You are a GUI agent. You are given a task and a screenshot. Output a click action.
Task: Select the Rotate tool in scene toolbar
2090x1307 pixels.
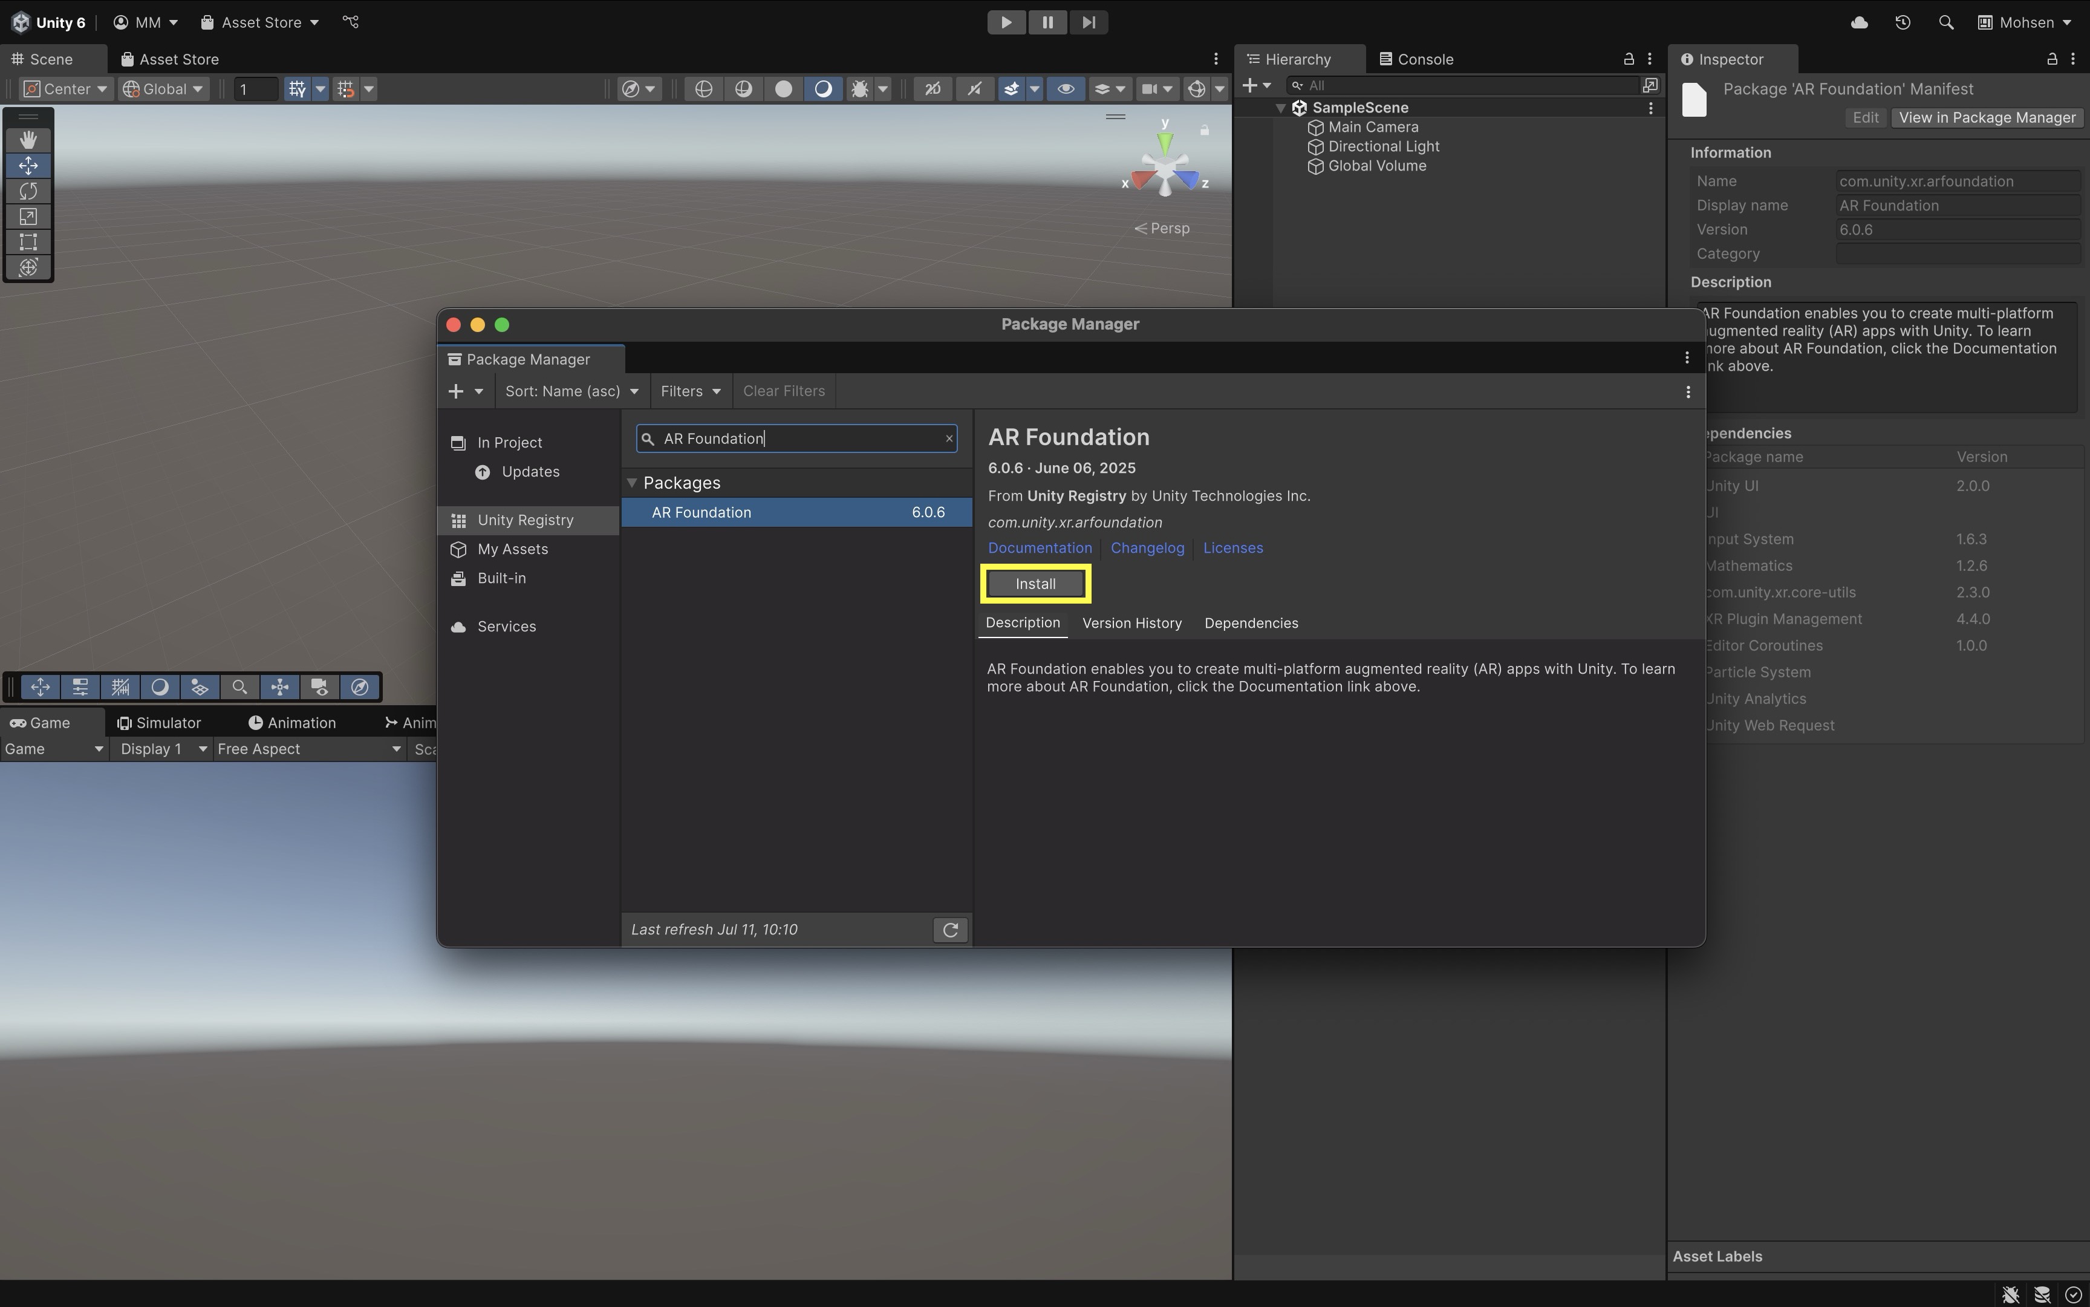click(x=28, y=190)
